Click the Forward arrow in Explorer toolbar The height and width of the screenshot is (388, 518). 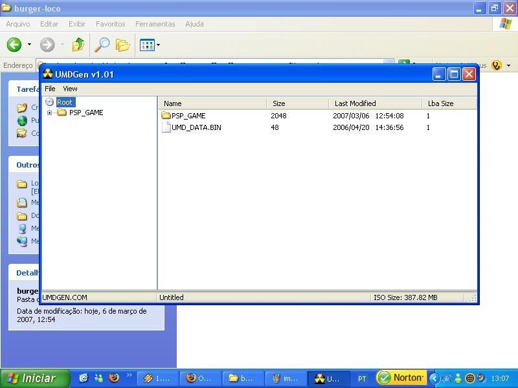[x=47, y=45]
